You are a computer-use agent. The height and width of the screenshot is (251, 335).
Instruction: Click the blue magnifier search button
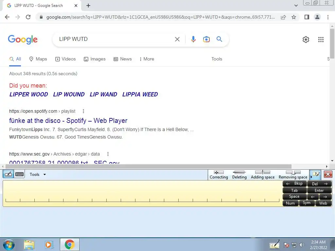219,39
